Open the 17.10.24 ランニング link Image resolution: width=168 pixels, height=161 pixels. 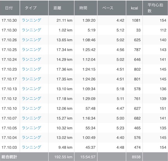point(31,60)
